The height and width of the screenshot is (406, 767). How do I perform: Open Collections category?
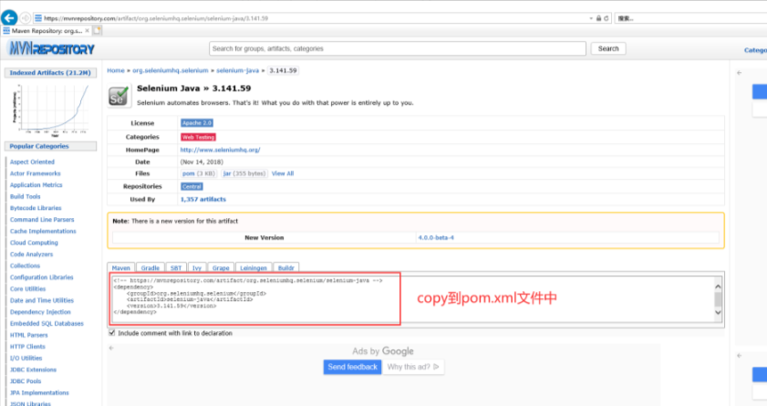[x=25, y=265]
